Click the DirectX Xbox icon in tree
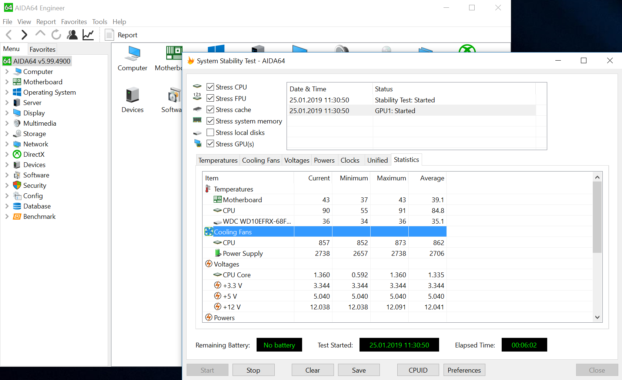 coord(17,154)
